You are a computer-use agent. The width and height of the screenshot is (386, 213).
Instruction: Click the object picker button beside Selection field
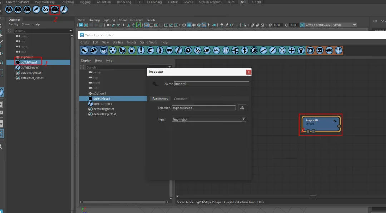point(242,108)
